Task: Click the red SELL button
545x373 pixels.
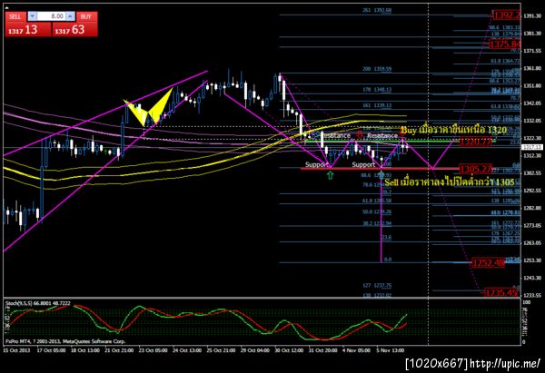Action: pos(15,16)
